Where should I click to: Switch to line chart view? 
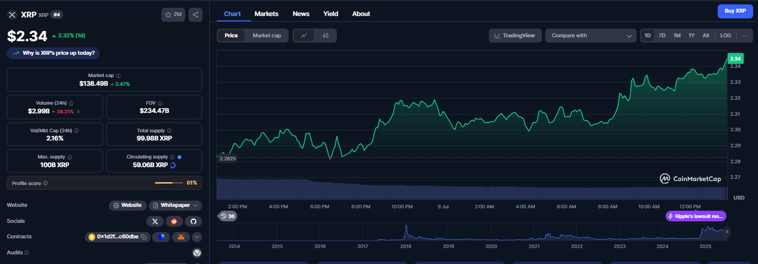pyautogui.click(x=304, y=35)
